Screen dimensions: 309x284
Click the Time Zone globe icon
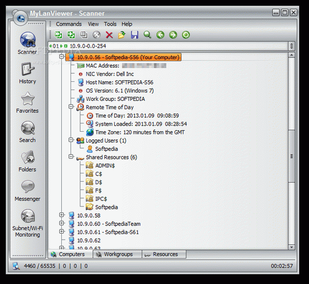coord(90,132)
